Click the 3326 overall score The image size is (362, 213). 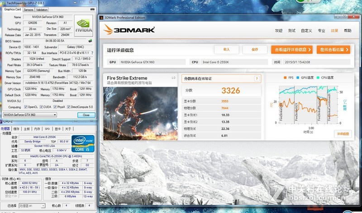tap(231, 91)
